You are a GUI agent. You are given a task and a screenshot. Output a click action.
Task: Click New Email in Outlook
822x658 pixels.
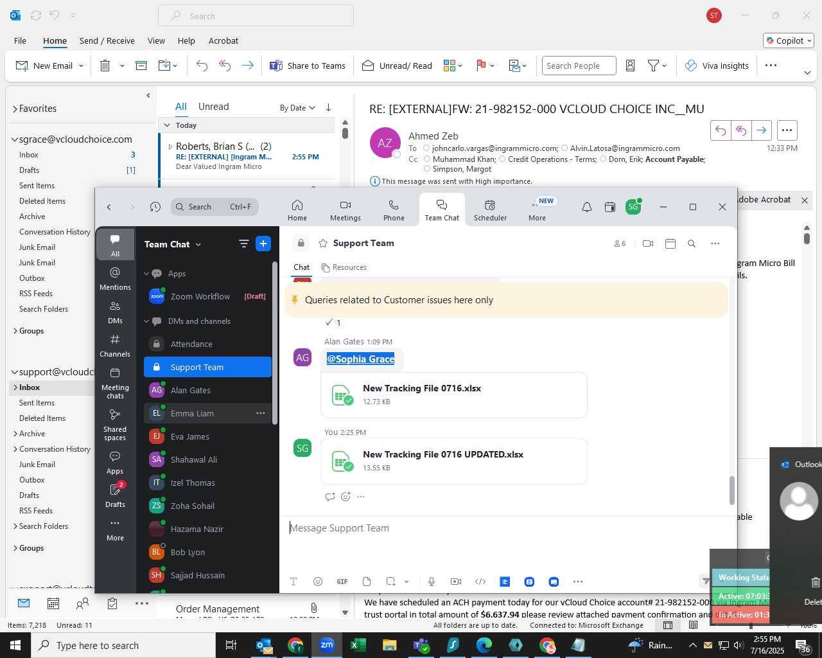point(44,66)
